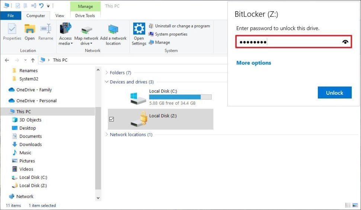Screen dimensions: 361x210
Task: Open Music in navigation pane
Action: point(25,153)
